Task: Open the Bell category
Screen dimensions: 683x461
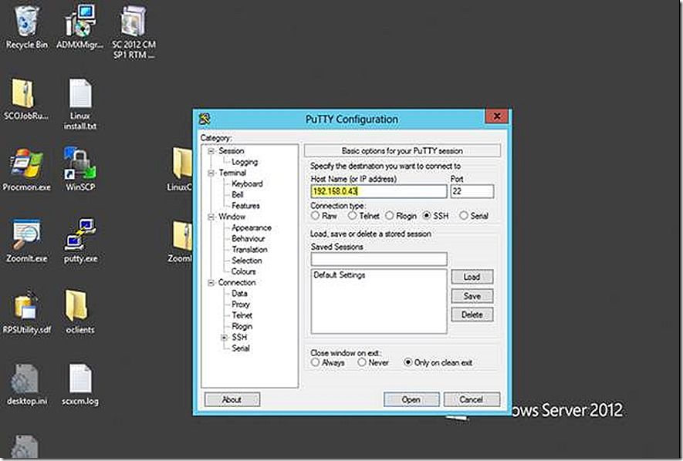Action: click(238, 194)
